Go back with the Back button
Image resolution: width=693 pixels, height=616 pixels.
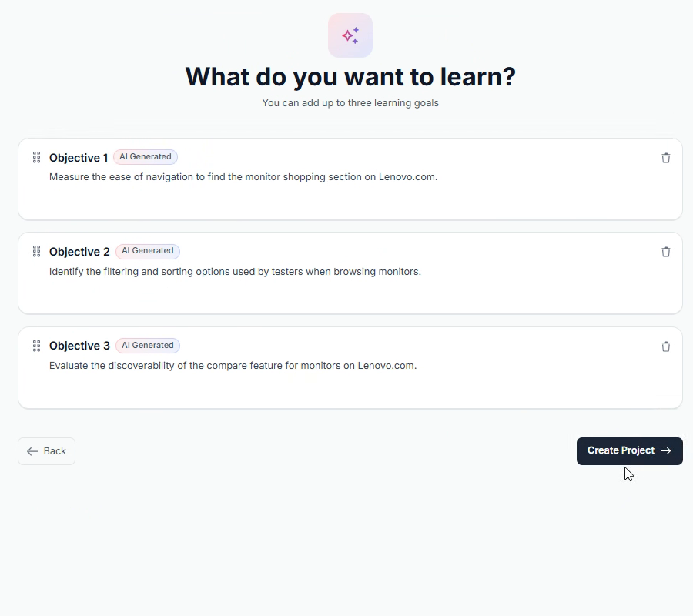(x=46, y=451)
